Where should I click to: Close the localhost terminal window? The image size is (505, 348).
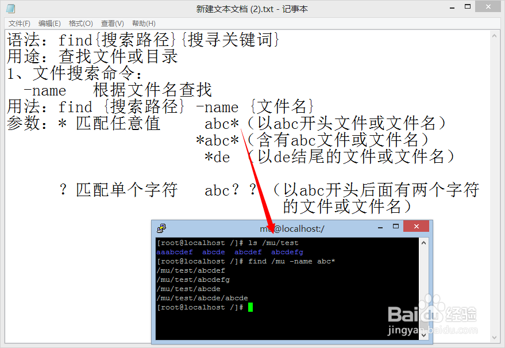(x=416, y=227)
